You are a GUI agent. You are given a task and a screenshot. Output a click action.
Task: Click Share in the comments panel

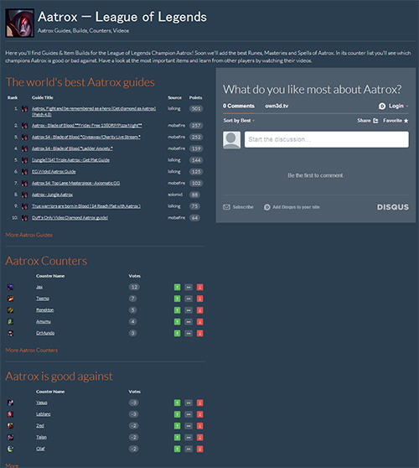(x=367, y=121)
